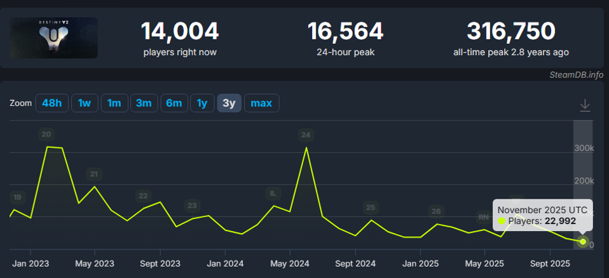Click the highlighted November 2025 data point

(x=583, y=241)
